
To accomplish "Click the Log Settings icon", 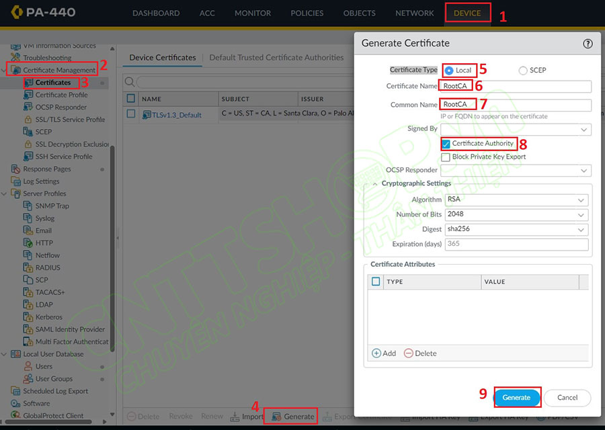I will 16,181.
